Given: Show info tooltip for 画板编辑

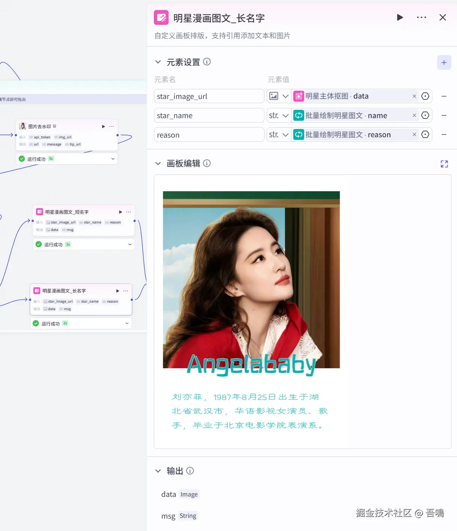Looking at the screenshot, I should click(x=207, y=163).
